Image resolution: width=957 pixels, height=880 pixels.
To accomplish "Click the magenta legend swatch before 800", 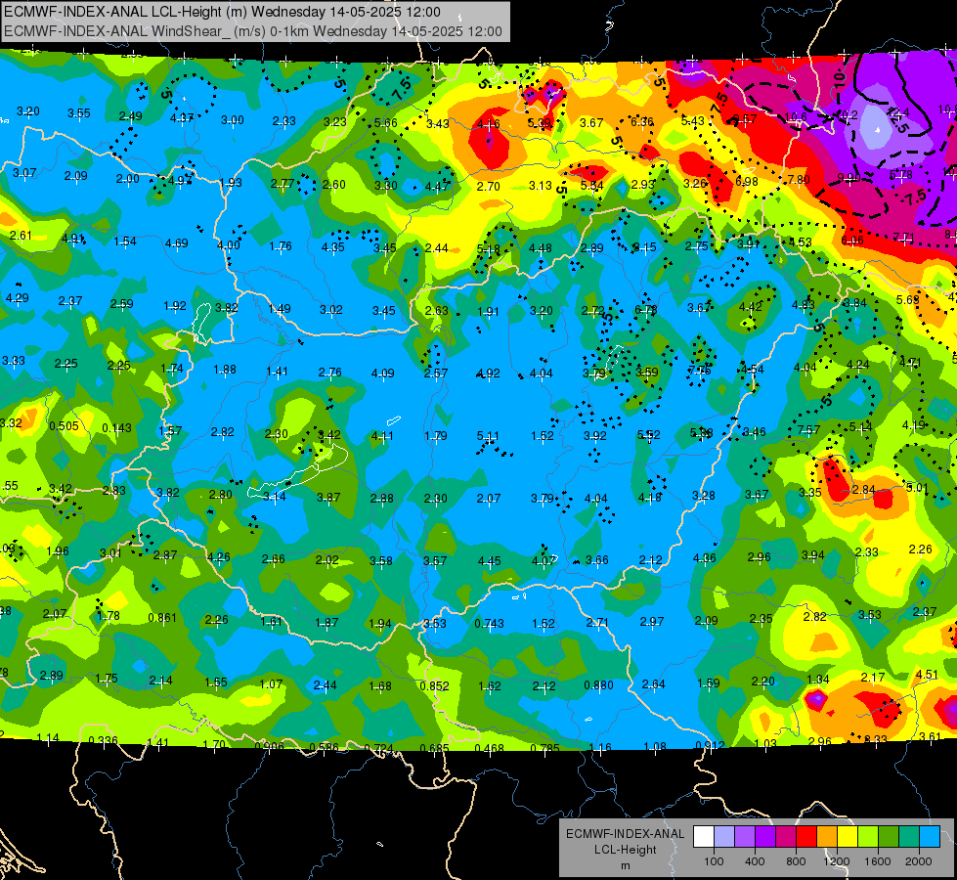I will click(x=786, y=837).
